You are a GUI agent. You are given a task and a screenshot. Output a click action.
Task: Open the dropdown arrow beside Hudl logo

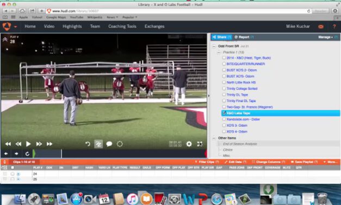(x=15, y=27)
